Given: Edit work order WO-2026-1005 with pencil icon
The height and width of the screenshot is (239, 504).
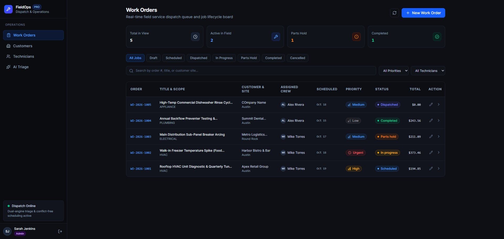Looking at the screenshot, I should 431,104.
